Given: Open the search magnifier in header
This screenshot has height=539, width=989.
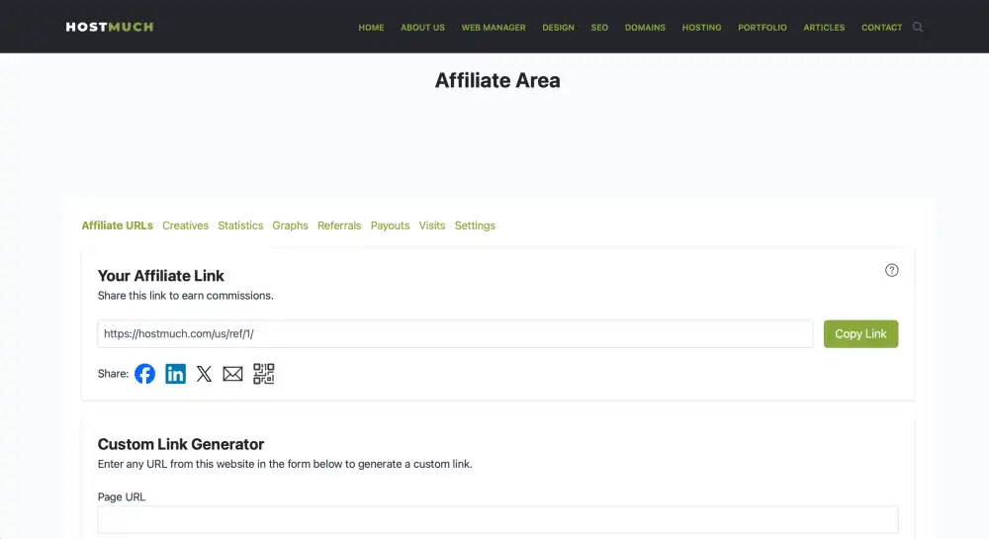Looking at the screenshot, I should click(918, 28).
